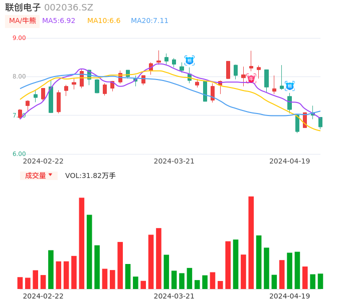Screen dimensions: 344x303
Task: Click the pink bull signal marker
Action: pyautogui.click(x=251, y=78)
